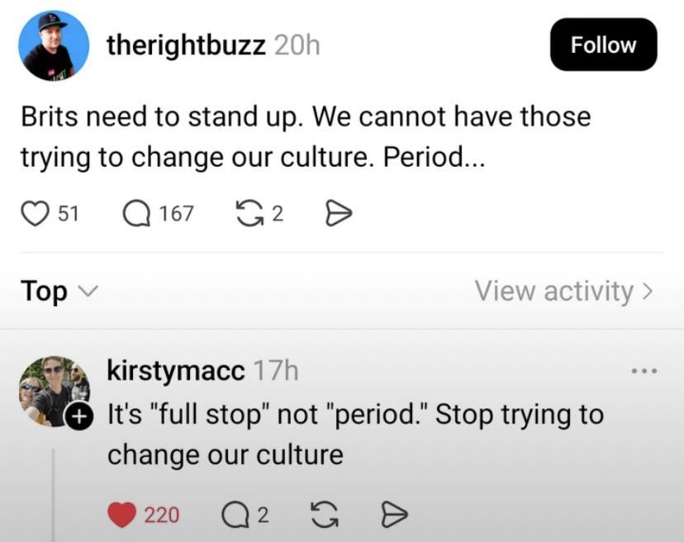Follow kirstymacc using the plus badge
This screenshot has width=684, height=542.
tap(78, 417)
